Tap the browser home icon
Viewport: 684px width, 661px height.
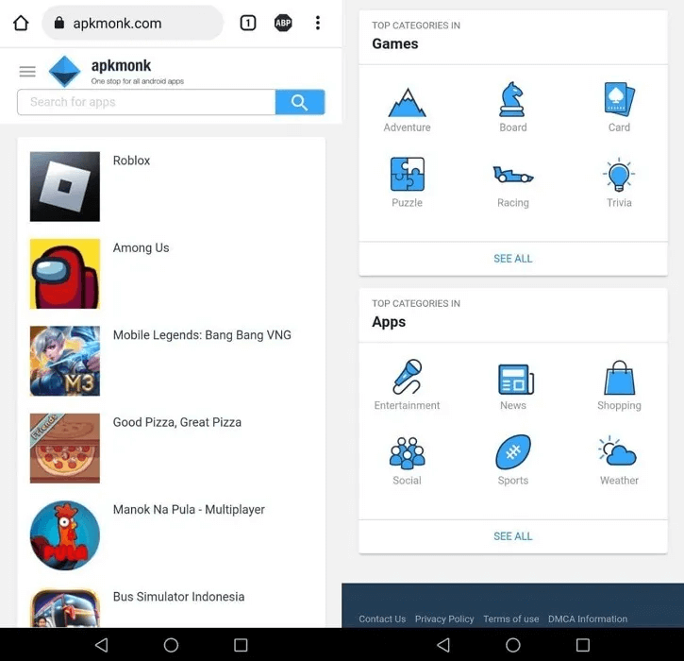[21, 23]
